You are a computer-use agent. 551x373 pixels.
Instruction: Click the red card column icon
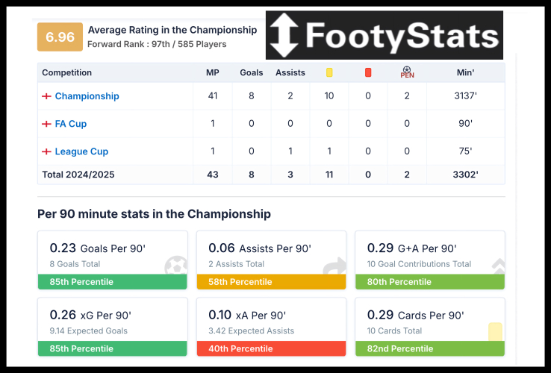(368, 72)
